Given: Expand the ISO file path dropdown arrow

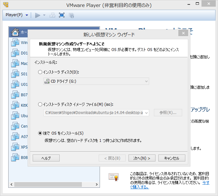Looking at the screenshot, I should pos(146,113).
